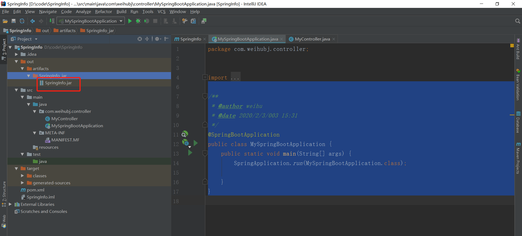Fold the Javadoc comment at line 7
The height and width of the screenshot is (236, 522).
click(205, 96)
